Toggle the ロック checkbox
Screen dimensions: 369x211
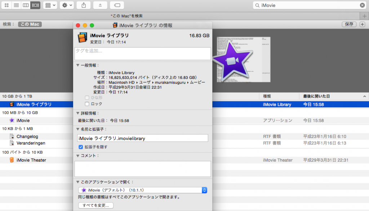pos(87,104)
